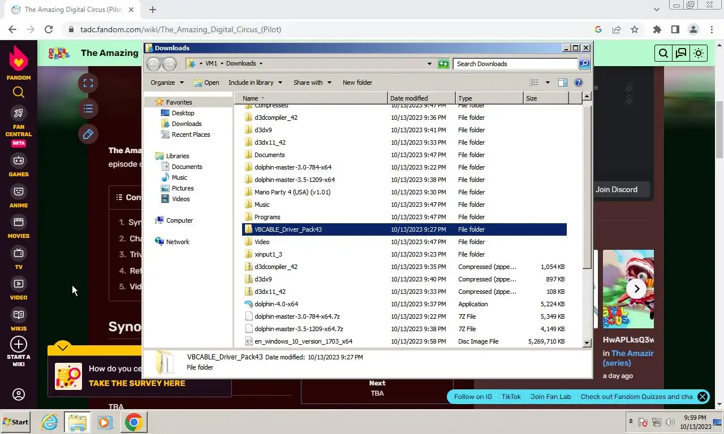Open the TV section icon
This screenshot has height=434, width=724.
(x=19, y=253)
